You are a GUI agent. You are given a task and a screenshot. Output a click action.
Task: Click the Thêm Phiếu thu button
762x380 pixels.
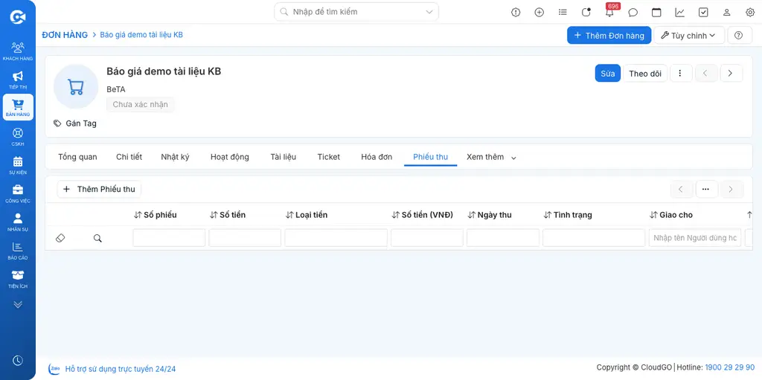[x=99, y=189]
